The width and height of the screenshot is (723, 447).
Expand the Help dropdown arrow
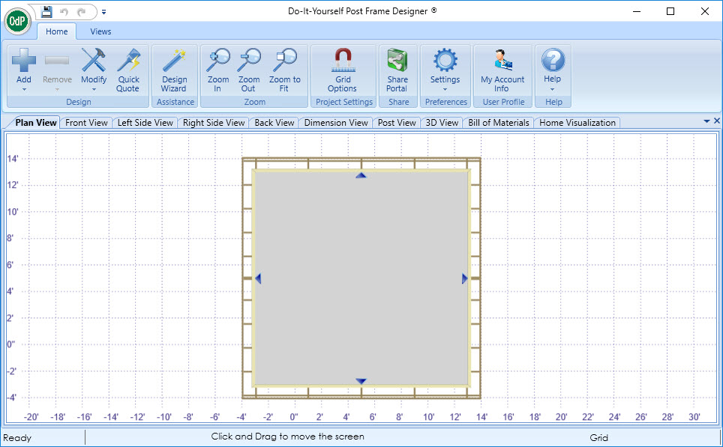(x=553, y=89)
